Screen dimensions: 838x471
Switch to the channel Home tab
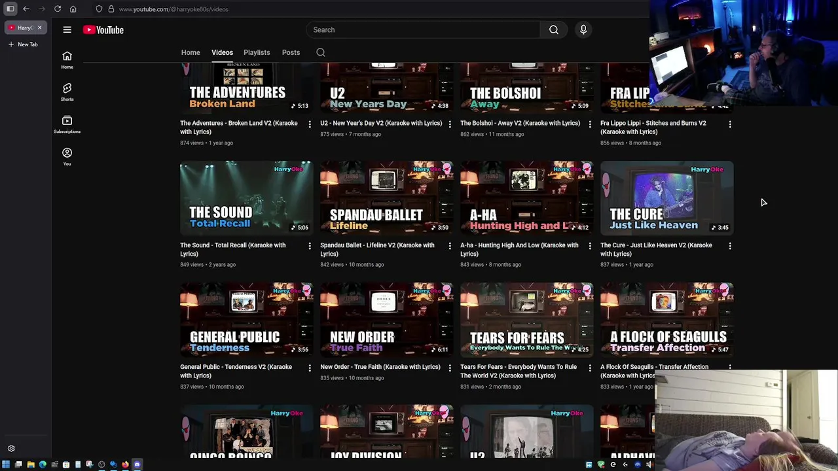pyautogui.click(x=191, y=52)
